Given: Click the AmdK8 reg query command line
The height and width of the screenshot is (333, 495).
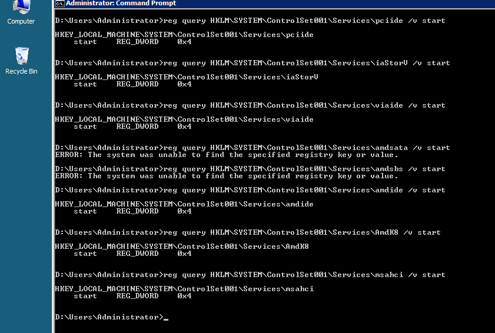Looking at the screenshot, I should 248,232.
